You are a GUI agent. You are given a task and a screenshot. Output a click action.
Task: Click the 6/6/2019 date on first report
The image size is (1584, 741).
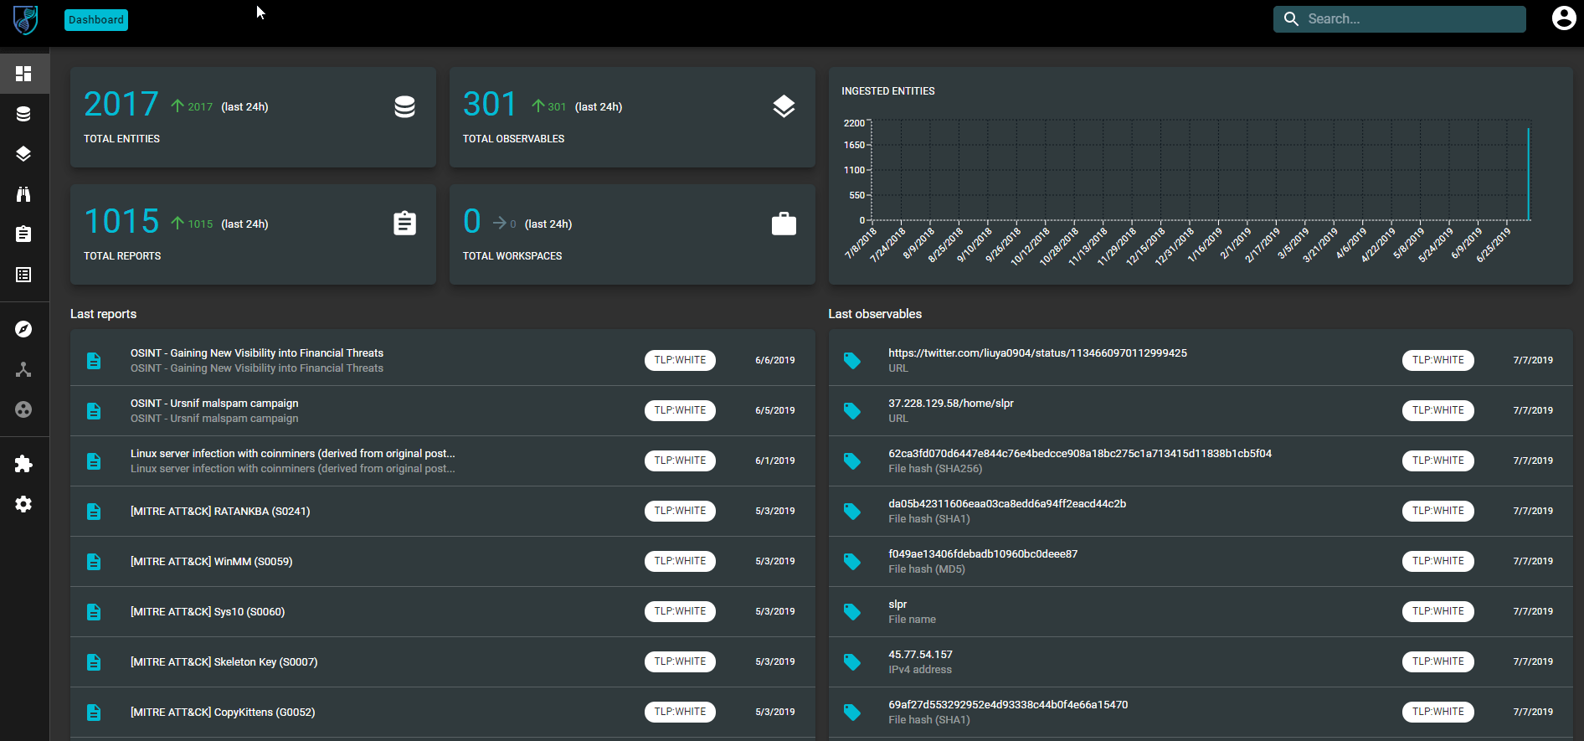point(775,360)
